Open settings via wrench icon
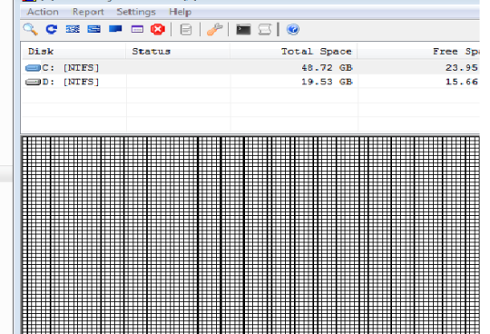 [215, 30]
